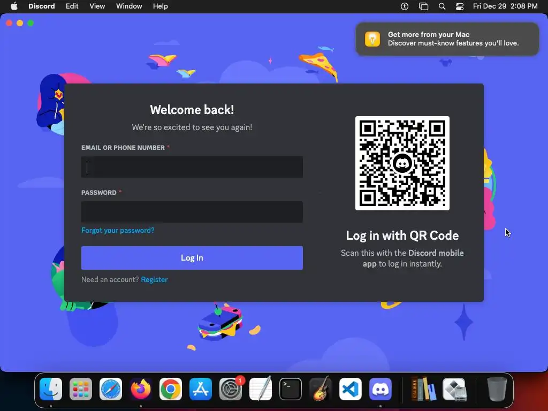Maximize the Discord window with green button
The image size is (548, 411).
click(x=31, y=23)
